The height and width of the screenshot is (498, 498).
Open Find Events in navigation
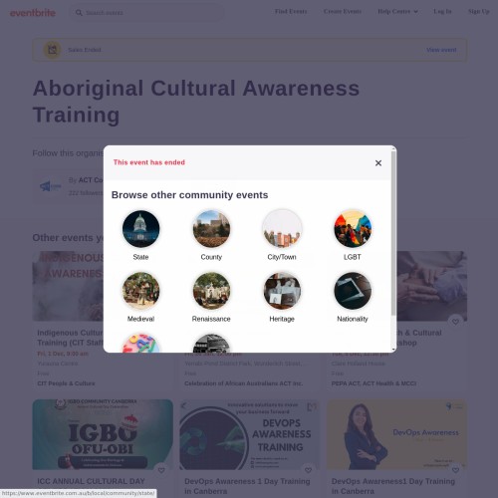tap(291, 12)
